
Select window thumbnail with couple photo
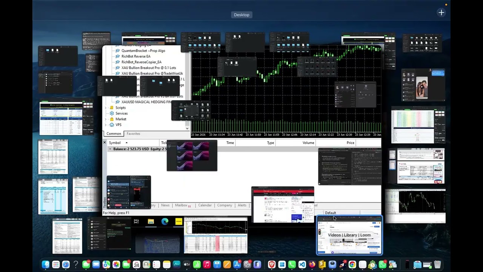423,85
